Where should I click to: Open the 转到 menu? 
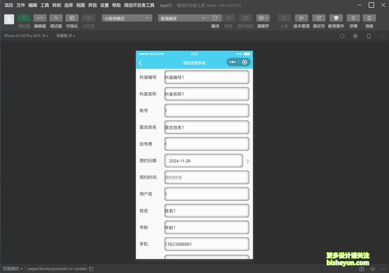coord(56,5)
